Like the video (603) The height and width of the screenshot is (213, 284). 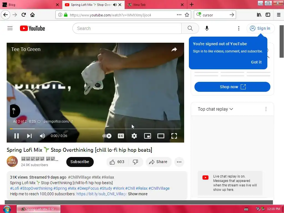(x=117, y=162)
